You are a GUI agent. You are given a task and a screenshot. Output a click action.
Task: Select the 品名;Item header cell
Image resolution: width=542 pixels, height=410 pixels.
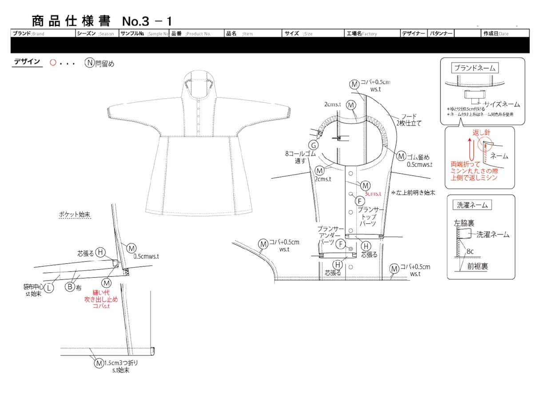254,33
